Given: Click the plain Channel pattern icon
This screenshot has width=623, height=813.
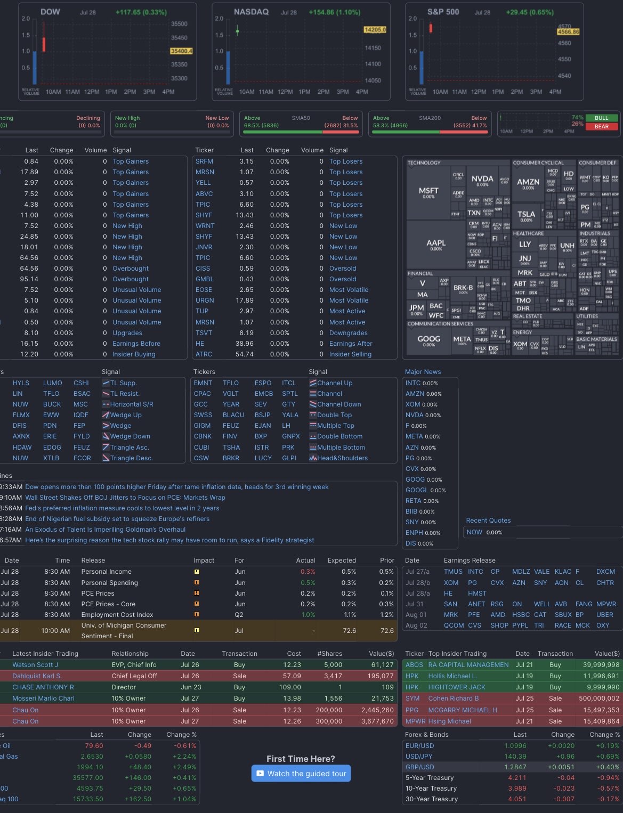Looking at the screenshot, I should 313,394.
